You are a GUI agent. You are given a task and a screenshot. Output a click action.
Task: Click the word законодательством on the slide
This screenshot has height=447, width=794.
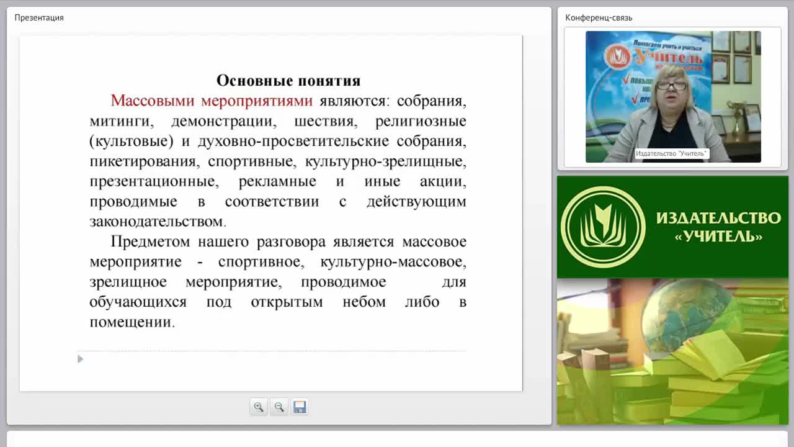[156, 222]
